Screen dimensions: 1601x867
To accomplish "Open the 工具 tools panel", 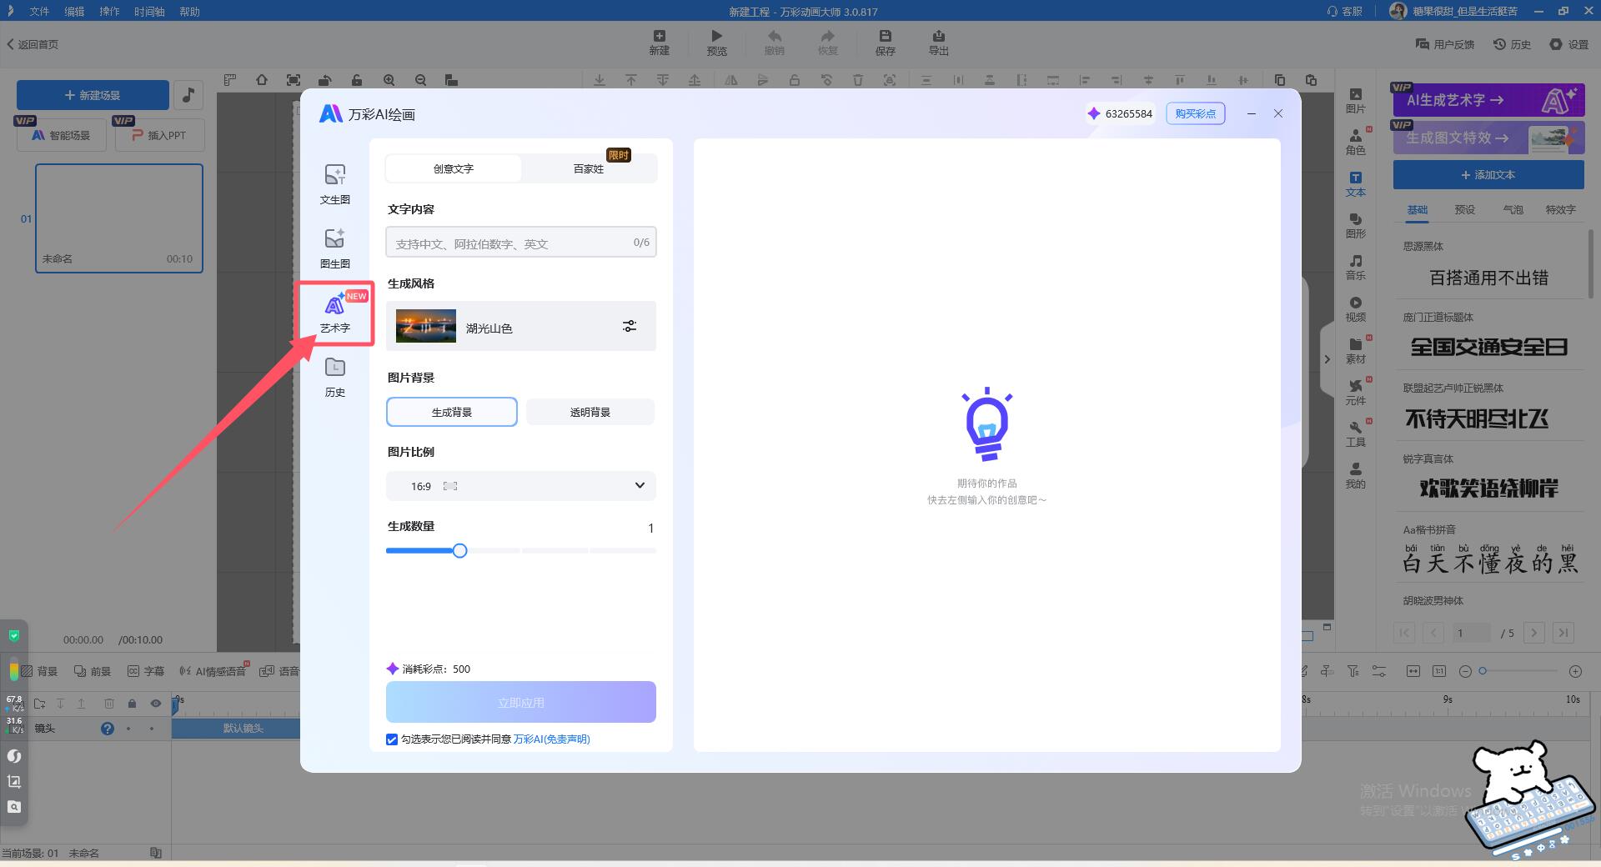I will click(1355, 434).
